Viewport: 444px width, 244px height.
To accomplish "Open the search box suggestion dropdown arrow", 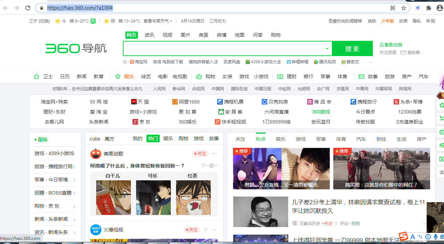I will pos(327,49).
